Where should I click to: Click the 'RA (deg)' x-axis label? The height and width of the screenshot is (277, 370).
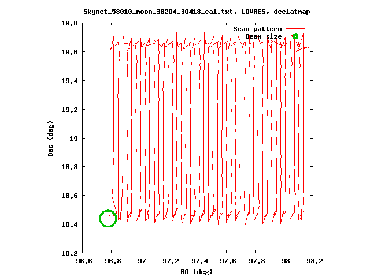(x=197, y=271)
